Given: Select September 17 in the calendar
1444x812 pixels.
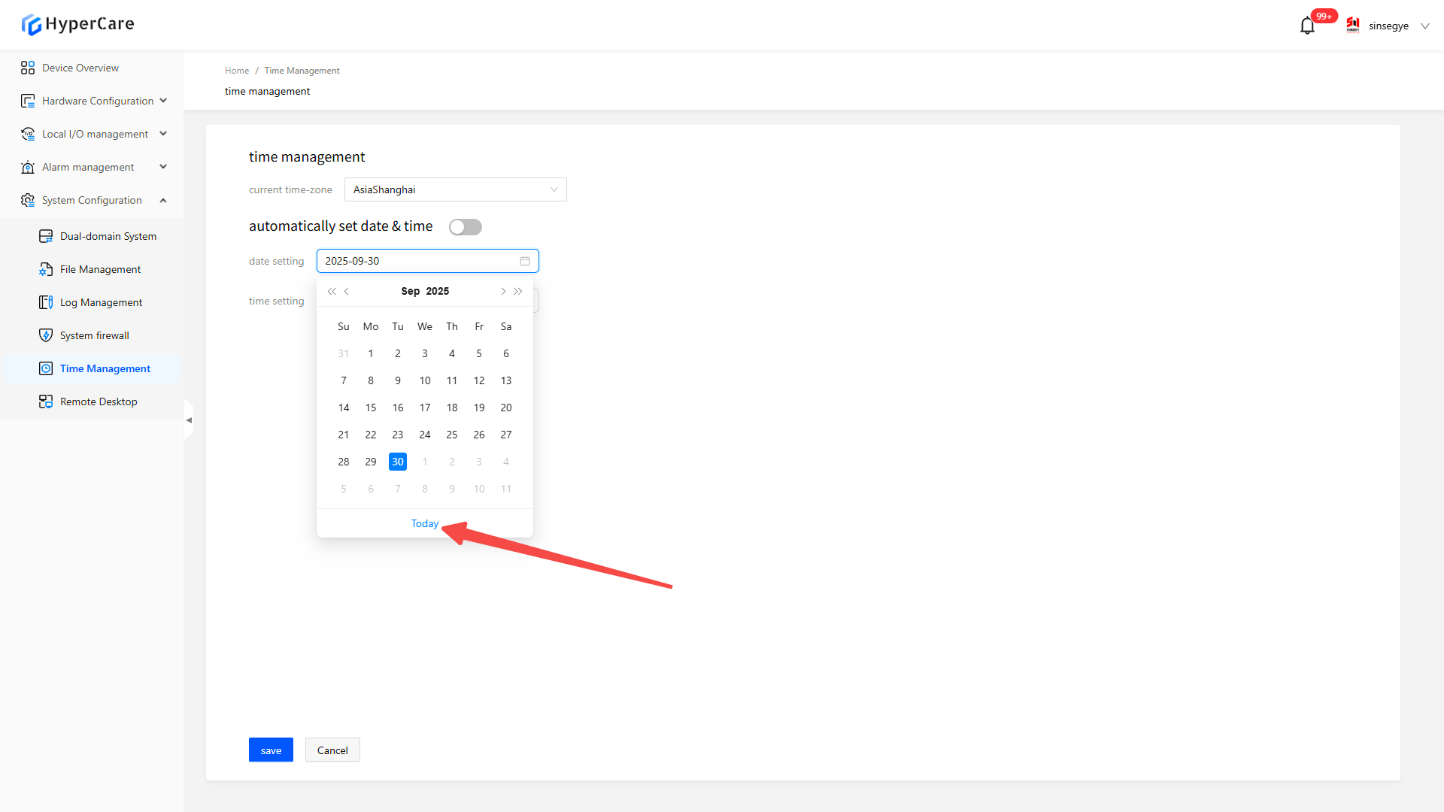Looking at the screenshot, I should point(425,408).
